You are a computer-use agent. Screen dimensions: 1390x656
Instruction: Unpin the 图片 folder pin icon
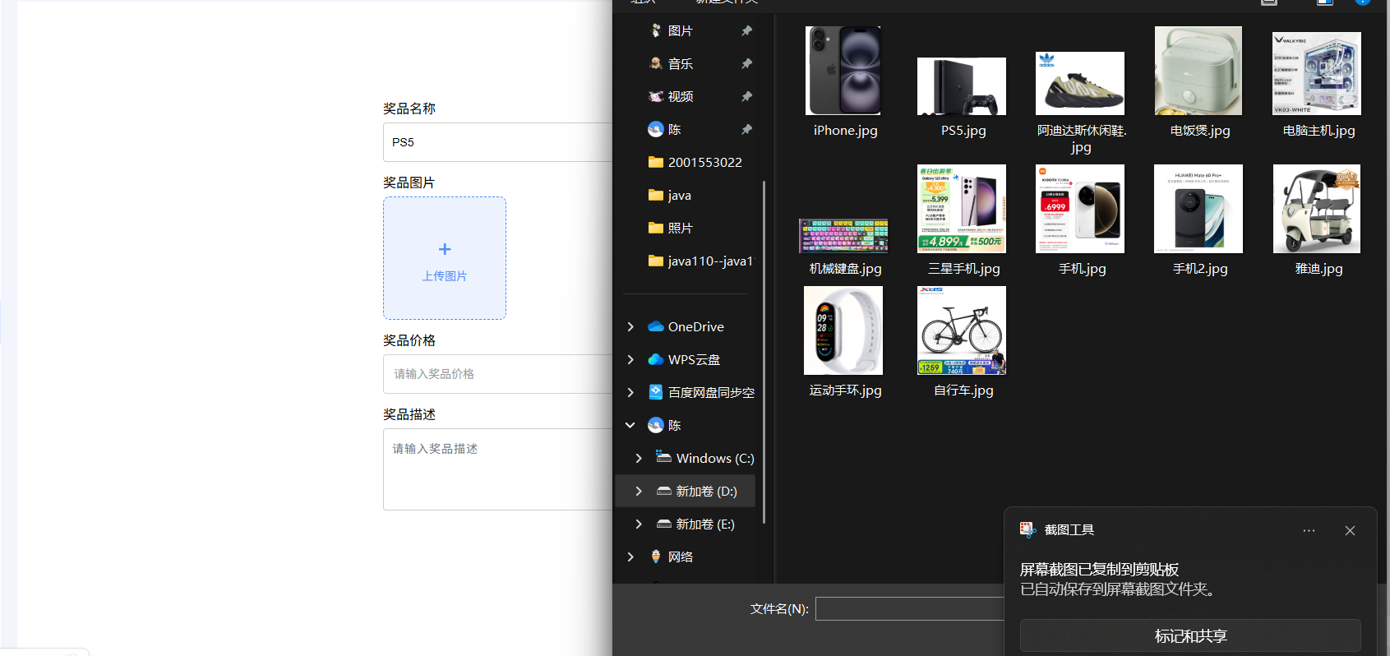tap(746, 30)
